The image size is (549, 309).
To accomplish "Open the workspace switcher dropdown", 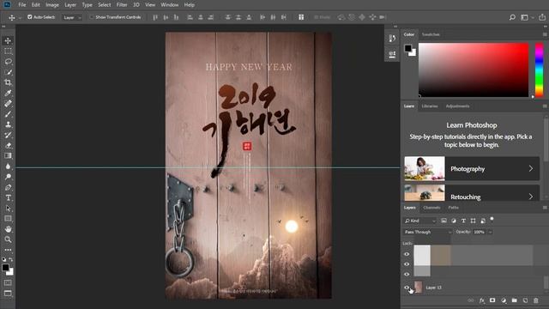I will point(527,17).
